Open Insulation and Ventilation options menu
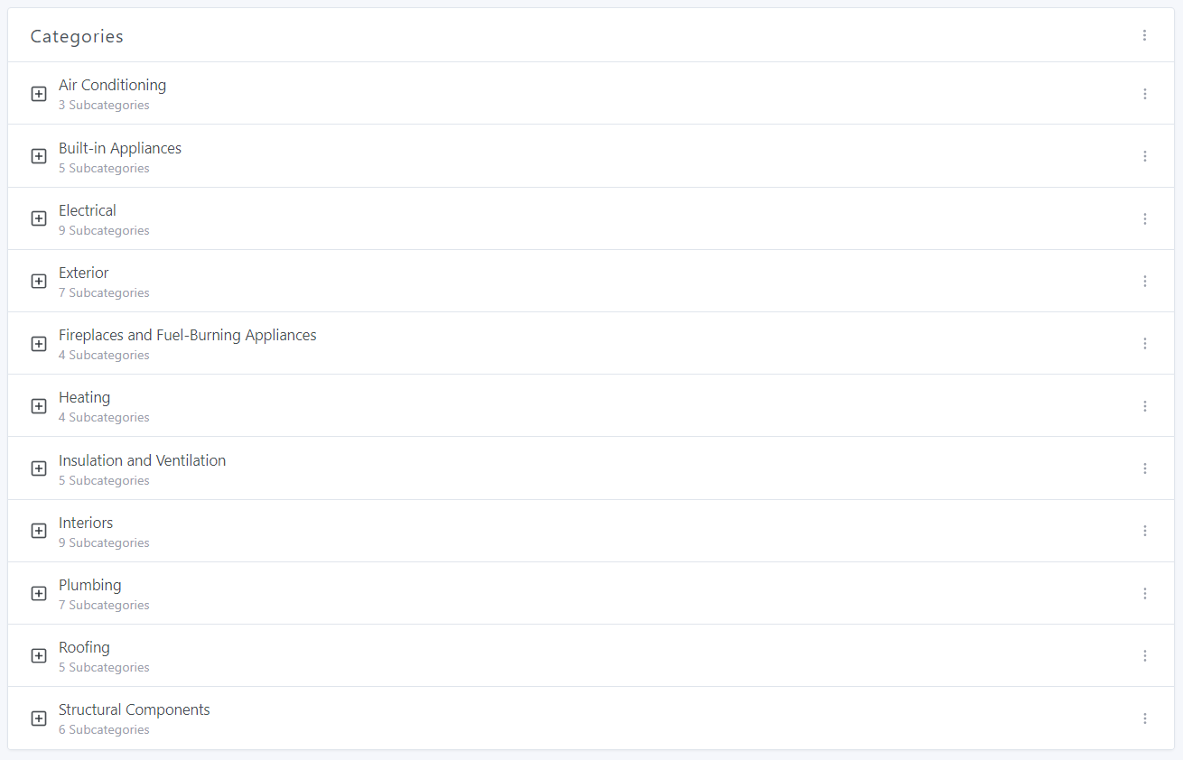Image resolution: width=1183 pixels, height=760 pixels. click(1144, 468)
